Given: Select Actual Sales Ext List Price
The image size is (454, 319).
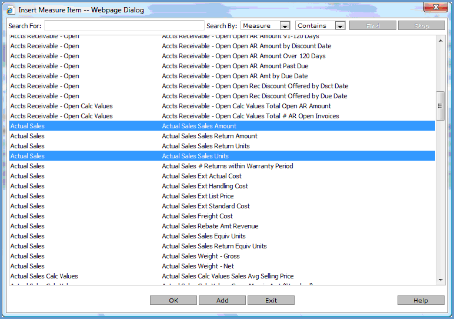Looking at the screenshot, I should 198,196.
